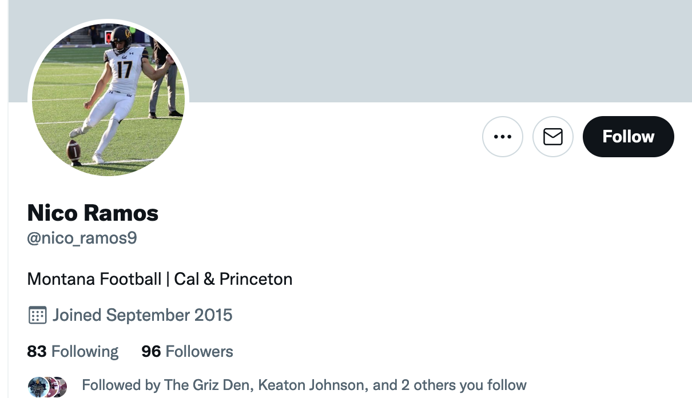692x398 pixels.
Task: Click the Montana Football bio text
Action: [x=94, y=279]
